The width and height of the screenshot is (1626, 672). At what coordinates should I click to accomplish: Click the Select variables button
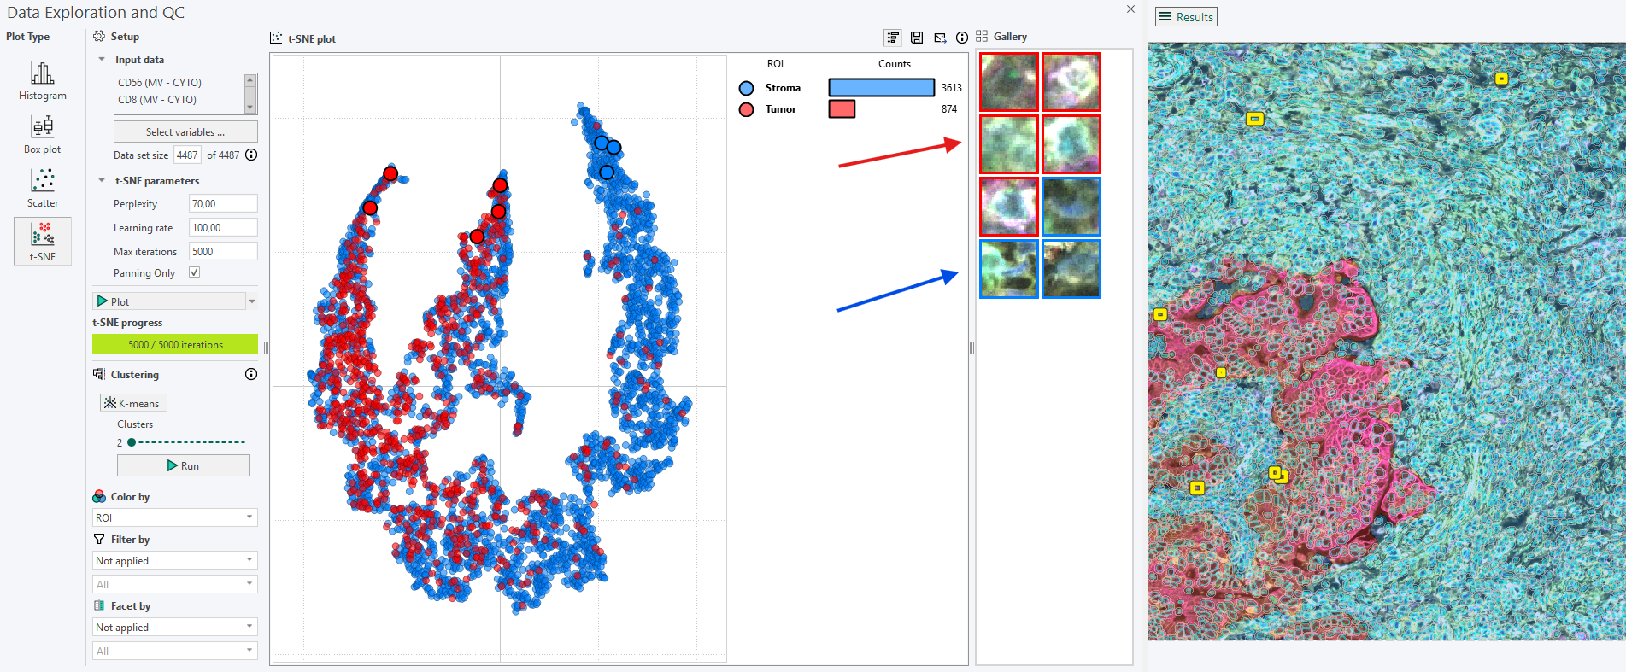click(185, 131)
